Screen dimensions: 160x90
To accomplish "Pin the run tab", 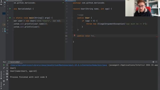I will coord(4,84).
